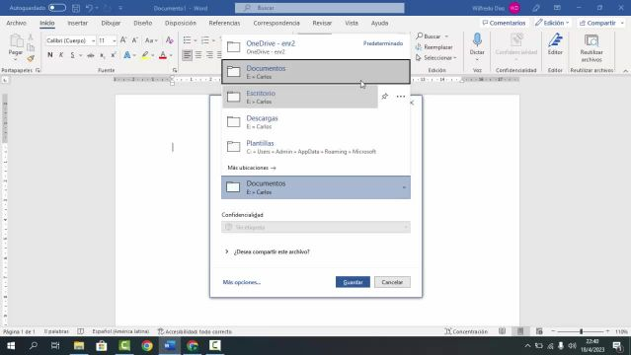This screenshot has width=631, height=355.
Task: Open Fuente group dialog launcher
Action: tap(175, 70)
